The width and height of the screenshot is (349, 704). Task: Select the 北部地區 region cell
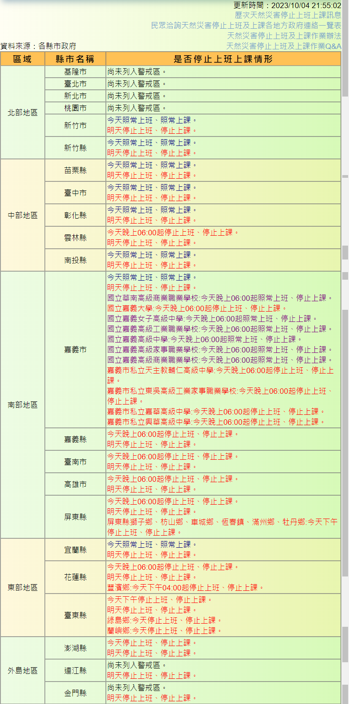coord(22,113)
